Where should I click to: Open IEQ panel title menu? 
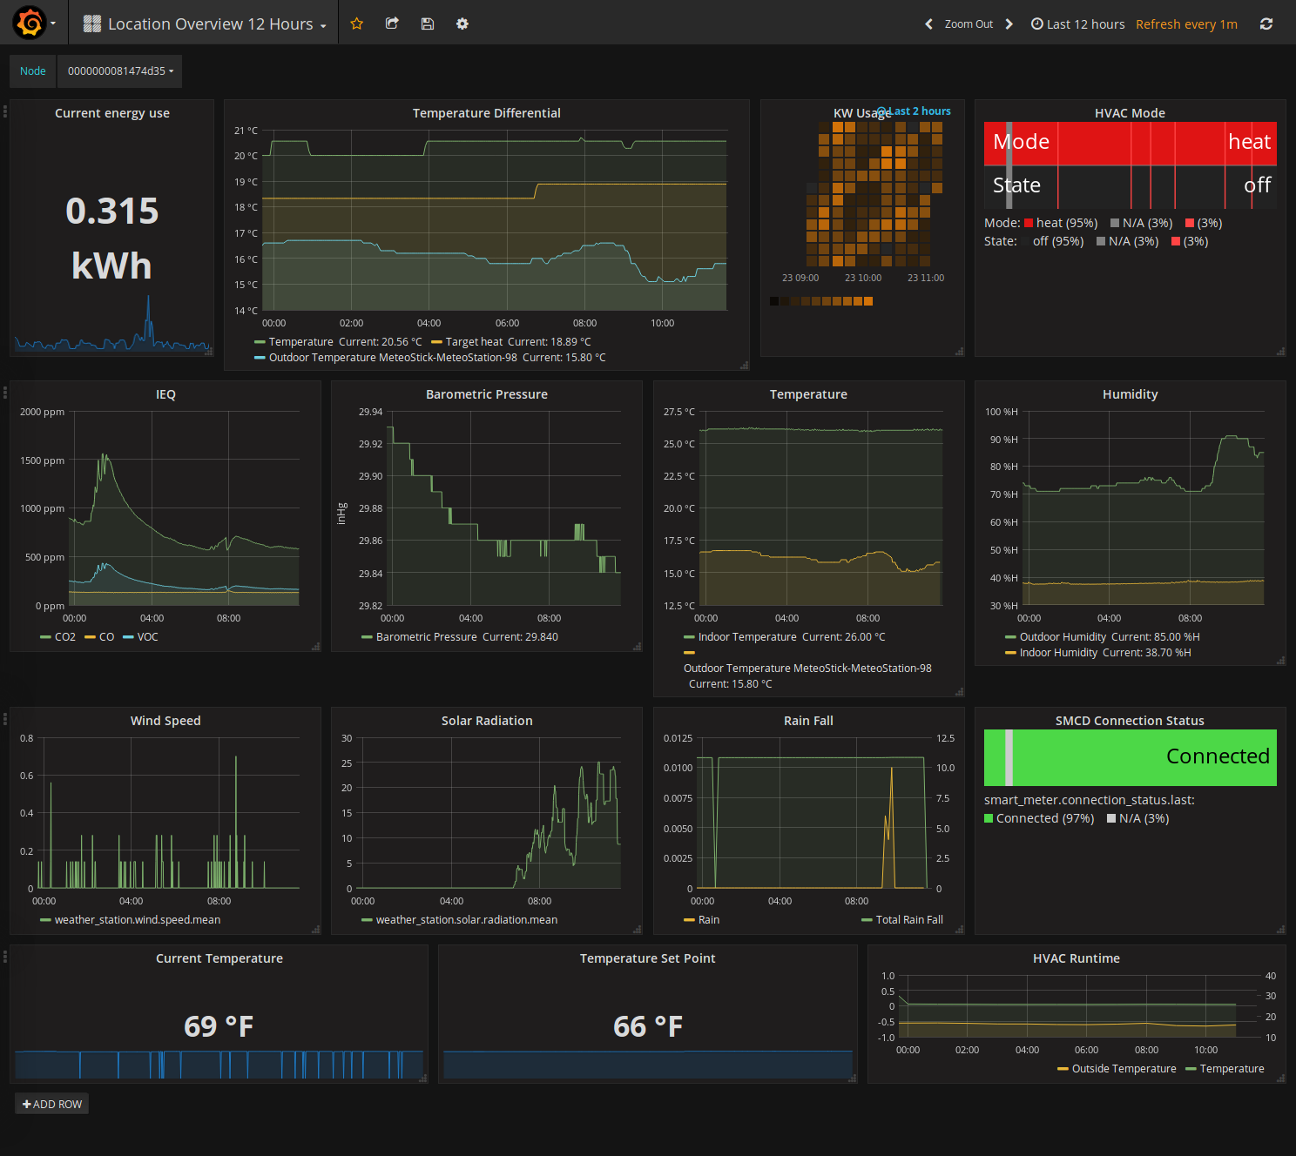[165, 394]
